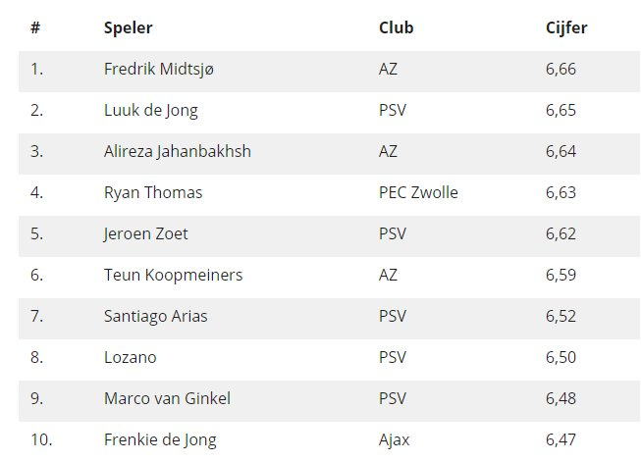Click the PEC Zwolle club cell

pyautogui.click(x=418, y=192)
